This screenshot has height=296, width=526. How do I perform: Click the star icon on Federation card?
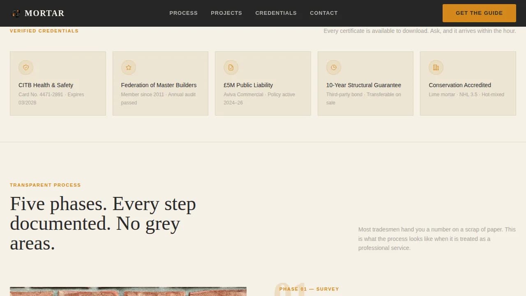(x=128, y=67)
